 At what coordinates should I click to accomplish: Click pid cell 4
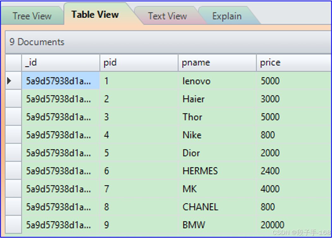[x=139, y=134]
